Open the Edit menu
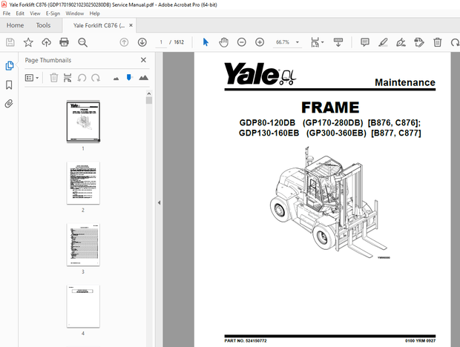This screenshot has height=347, width=460. click(20, 13)
